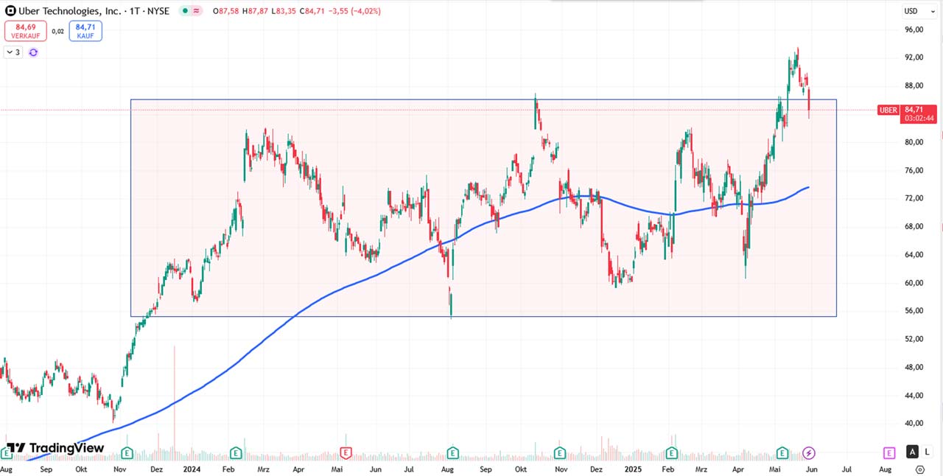Click the 2024 year label on time axis

[192, 469]
